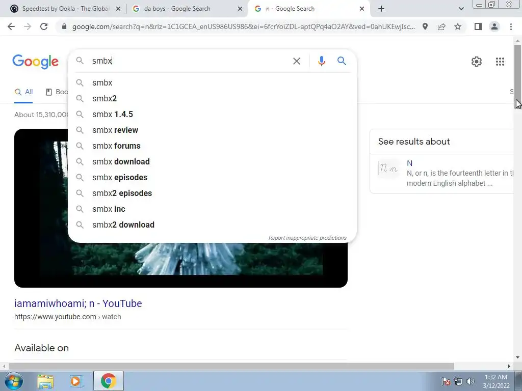Click the Chrome taskbar button
This screenshot has width=522, height=391.
[108, 381]
